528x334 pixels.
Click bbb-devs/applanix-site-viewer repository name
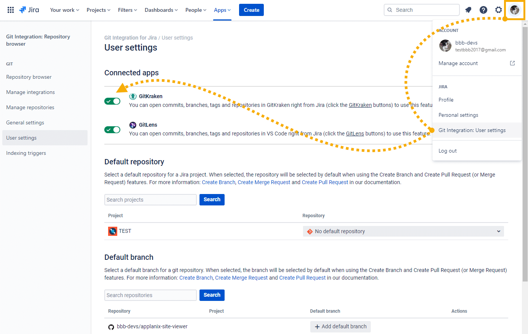coord(152,326)
